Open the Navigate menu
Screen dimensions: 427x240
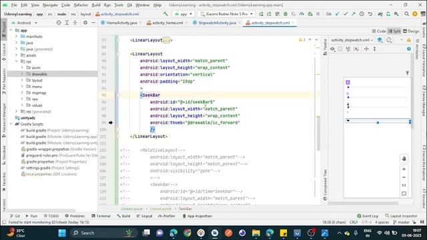coord(50,5)
